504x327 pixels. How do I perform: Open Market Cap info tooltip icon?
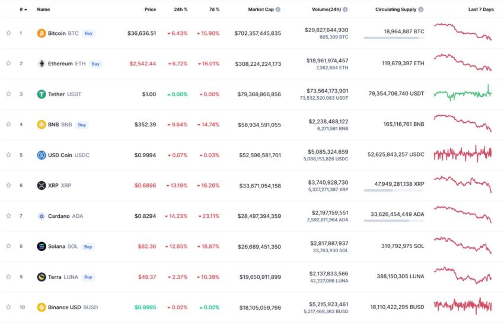[x=278, y=9]
